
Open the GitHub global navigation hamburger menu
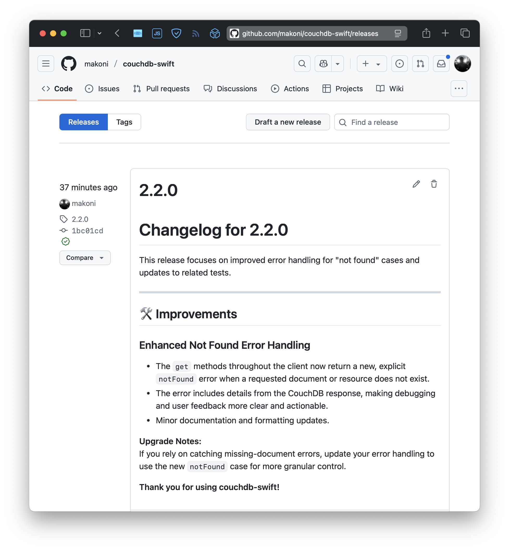pyautogui.click(x=46, y=64)
